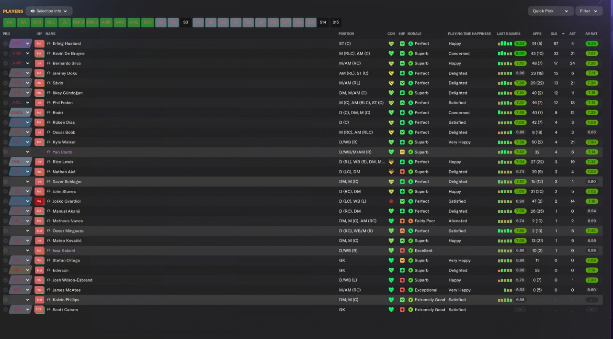
Task: Sort by the POSITION column header
Action: tap(346, 34)
